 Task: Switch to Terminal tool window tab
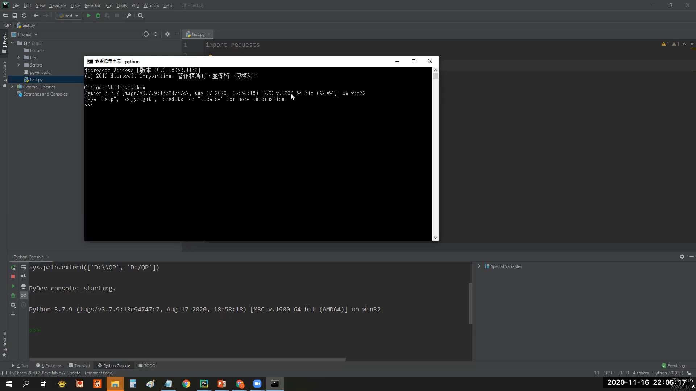point(79,366)
